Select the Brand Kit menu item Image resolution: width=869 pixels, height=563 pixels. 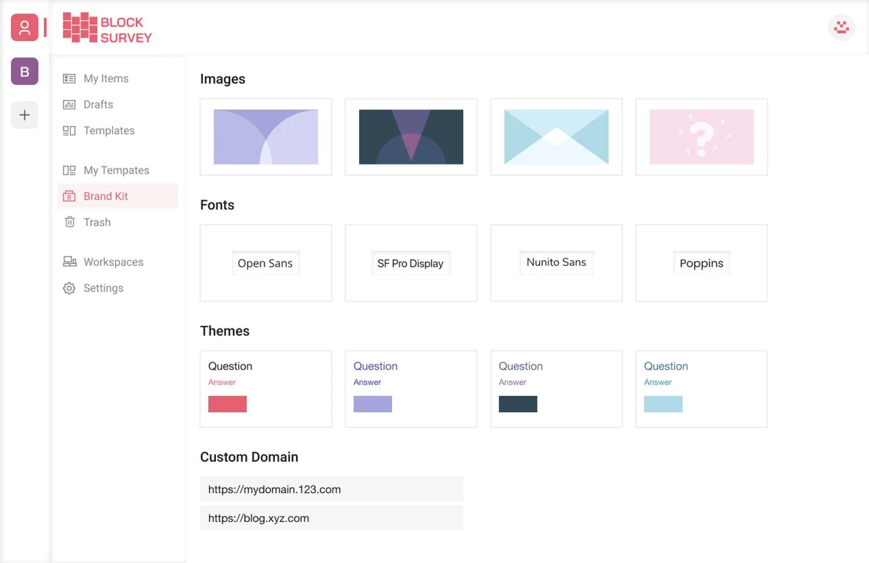(117, 196)
